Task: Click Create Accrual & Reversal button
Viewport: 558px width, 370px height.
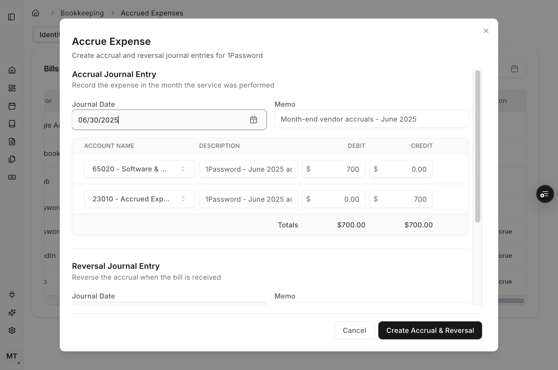Action: click(x=430, y=330)
